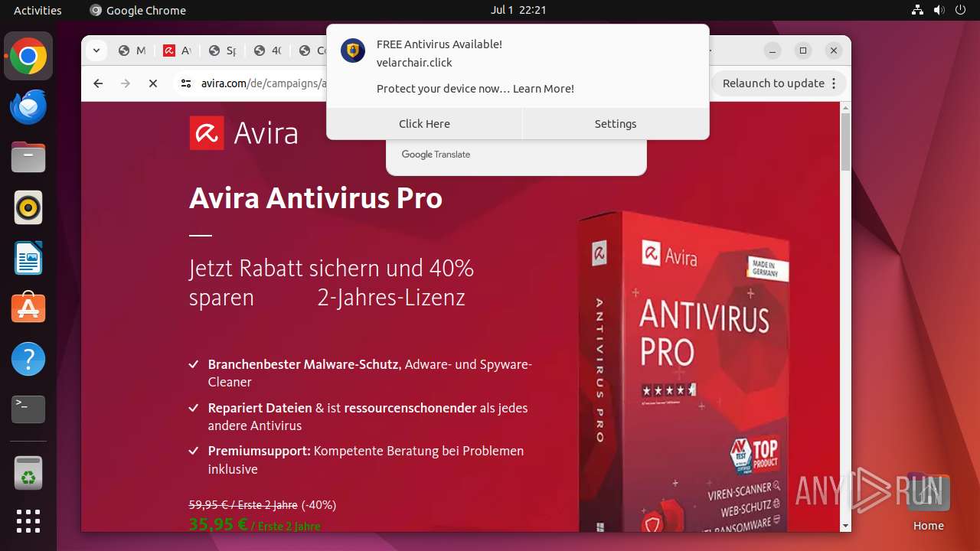This screenshot has width=980, height=551.
Task: Switch to the first tab labeled M
Action: [132, 51]
